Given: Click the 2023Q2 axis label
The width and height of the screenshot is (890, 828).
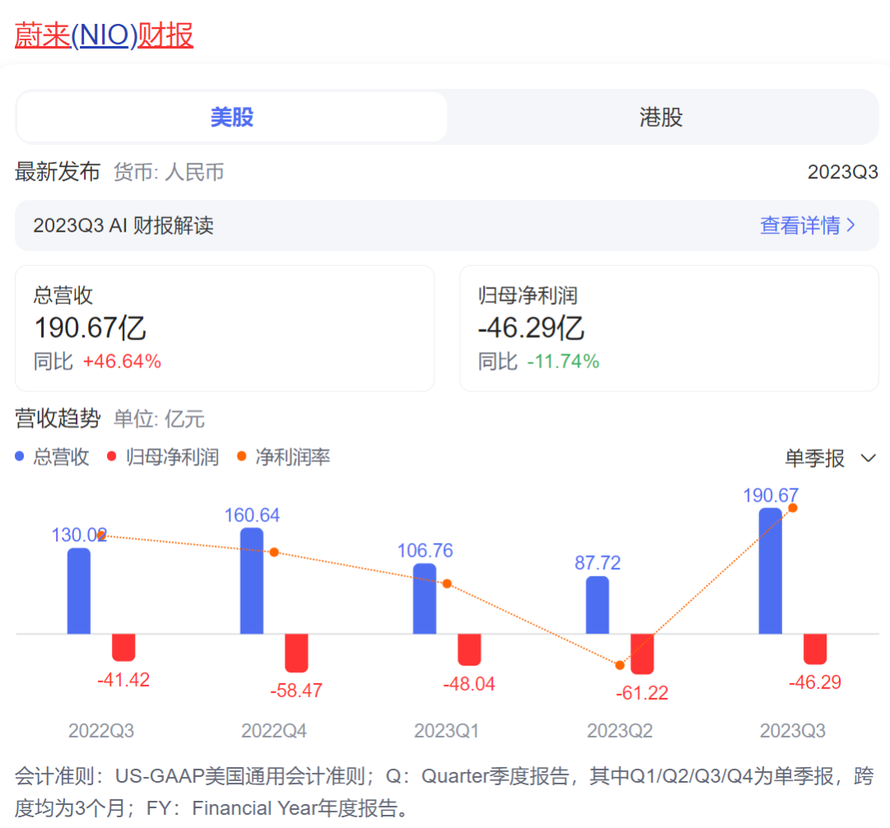Looking at the screenshot, I should (620, 731).
